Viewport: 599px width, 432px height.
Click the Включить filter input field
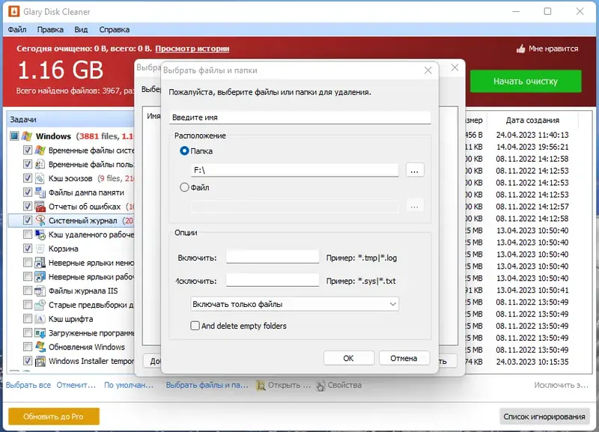[273, 257]
